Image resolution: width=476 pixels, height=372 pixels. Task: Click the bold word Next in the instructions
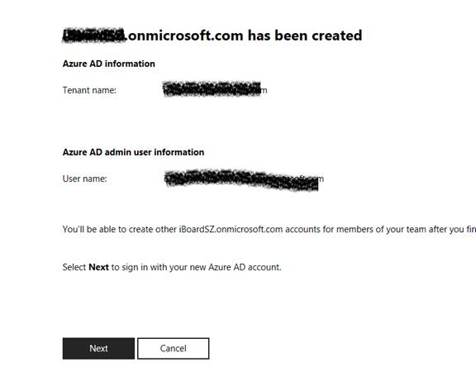pyautogui.click(x=98, y=267)
